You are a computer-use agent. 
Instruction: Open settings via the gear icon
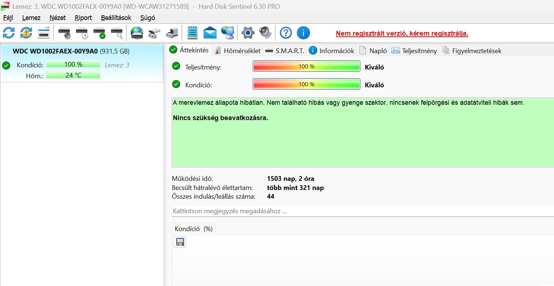coord(248,33)
